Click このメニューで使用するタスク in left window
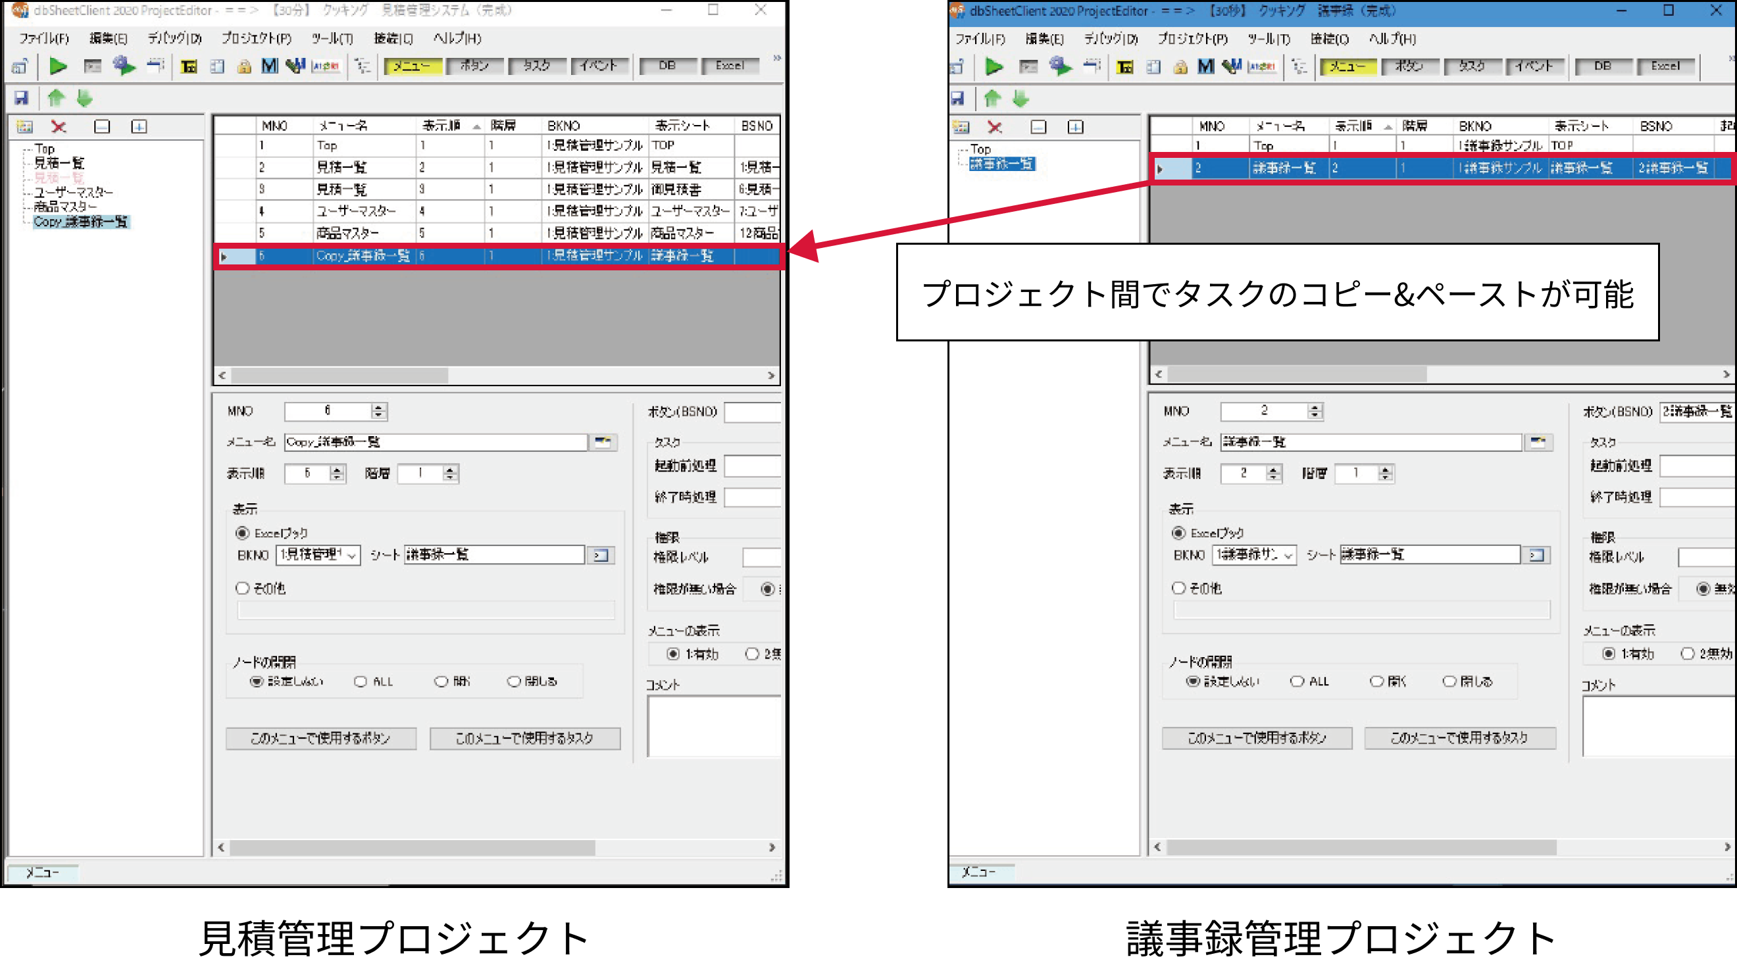The height and width of the screenshot is (965, 1737). click(525, 739)
